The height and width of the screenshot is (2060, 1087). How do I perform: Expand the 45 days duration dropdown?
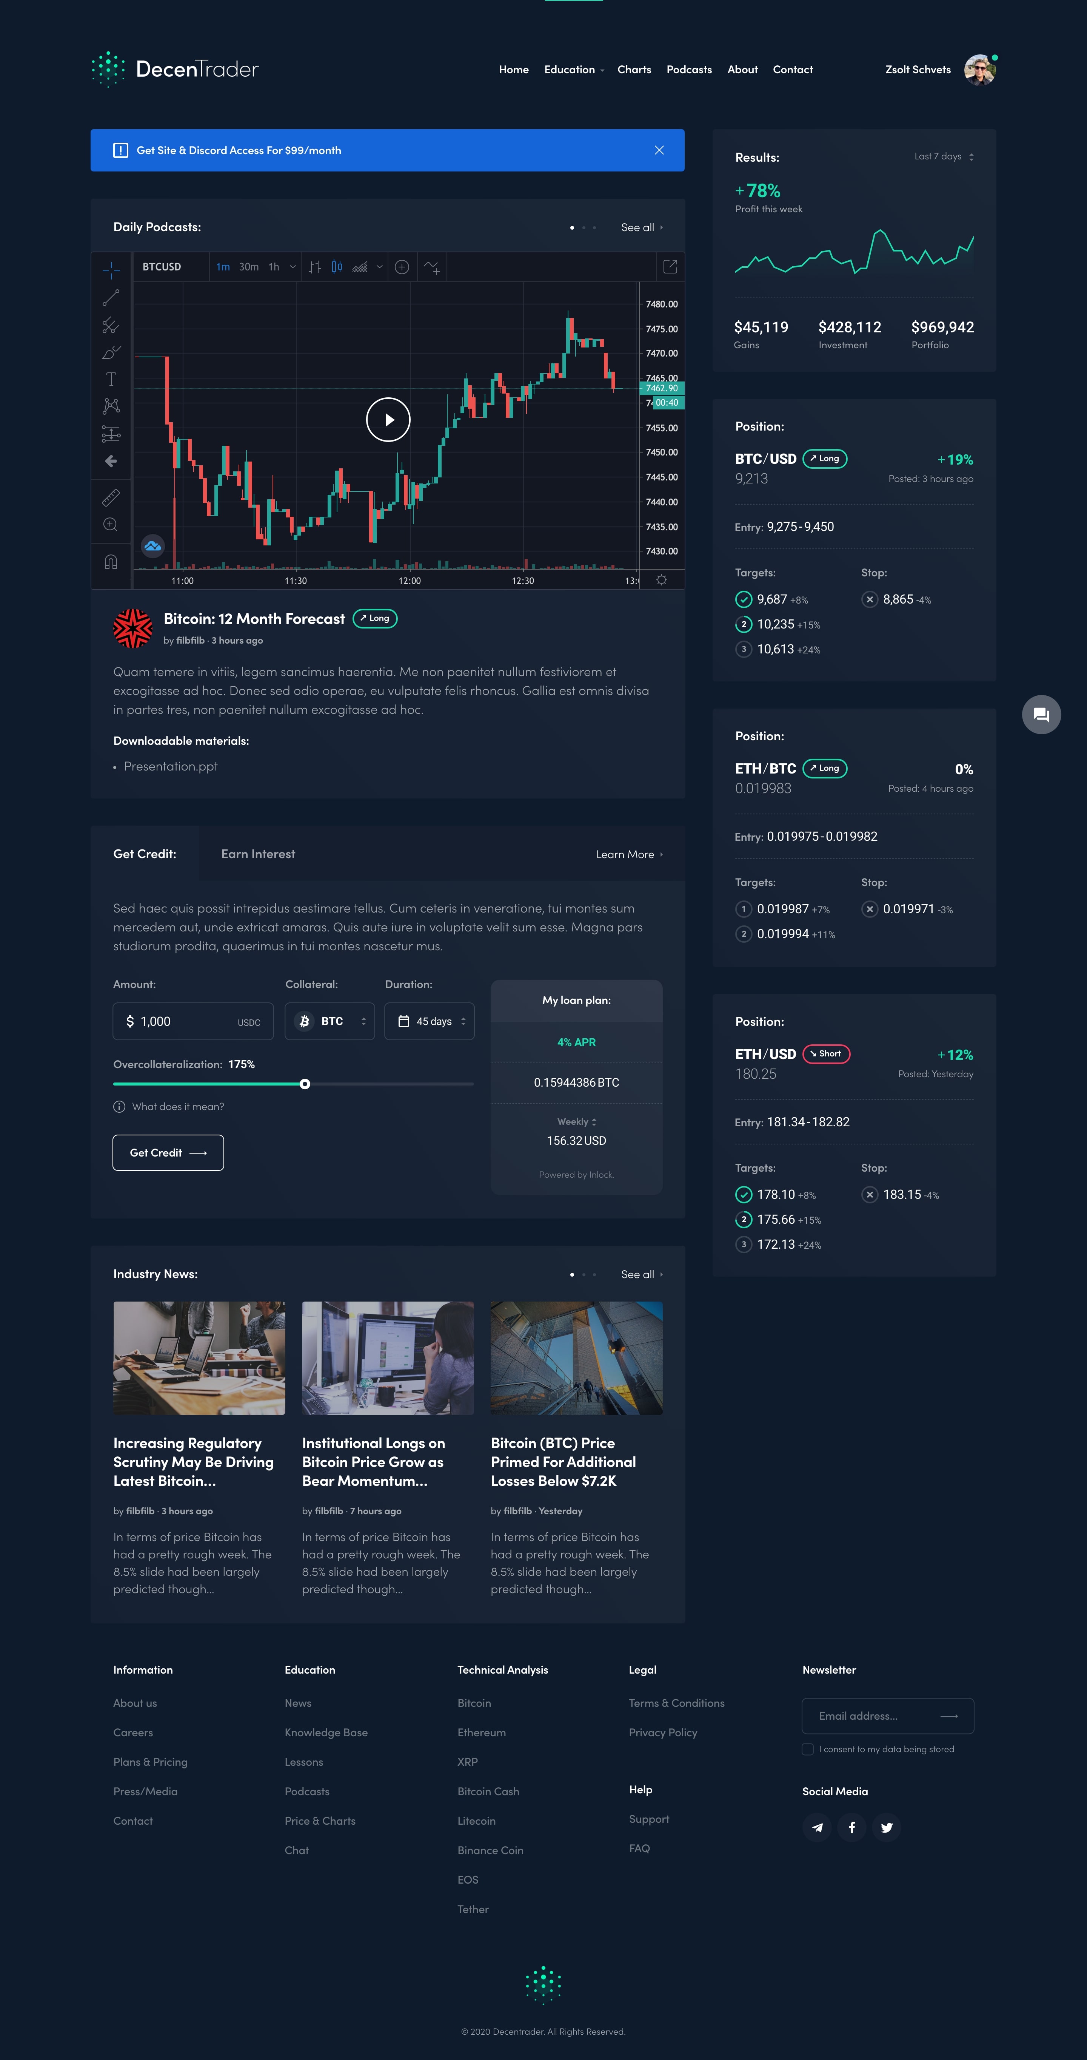[x=429, y=1021]
